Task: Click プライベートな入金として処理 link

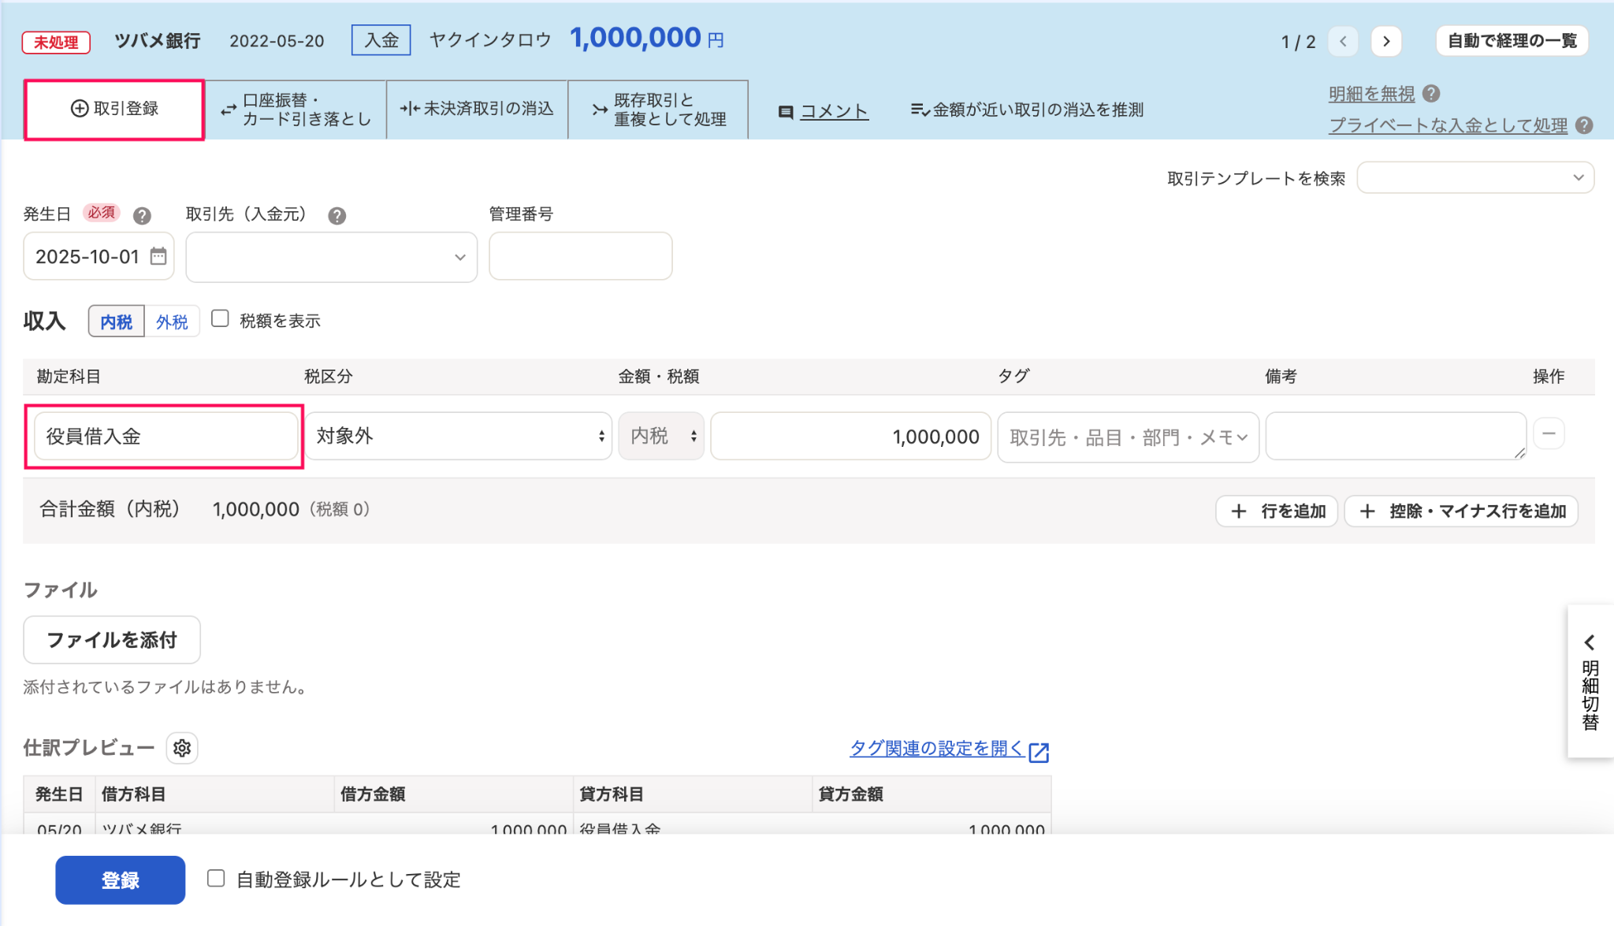Action: (1448, 125)
